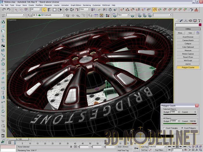Screen dimensions: 203x152
Task: Select the Rotate transform tool
Action: coord(72,9)
